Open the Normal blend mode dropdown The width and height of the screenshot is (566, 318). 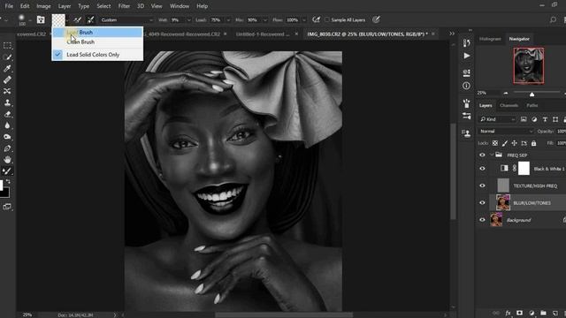tap(505, 132)
